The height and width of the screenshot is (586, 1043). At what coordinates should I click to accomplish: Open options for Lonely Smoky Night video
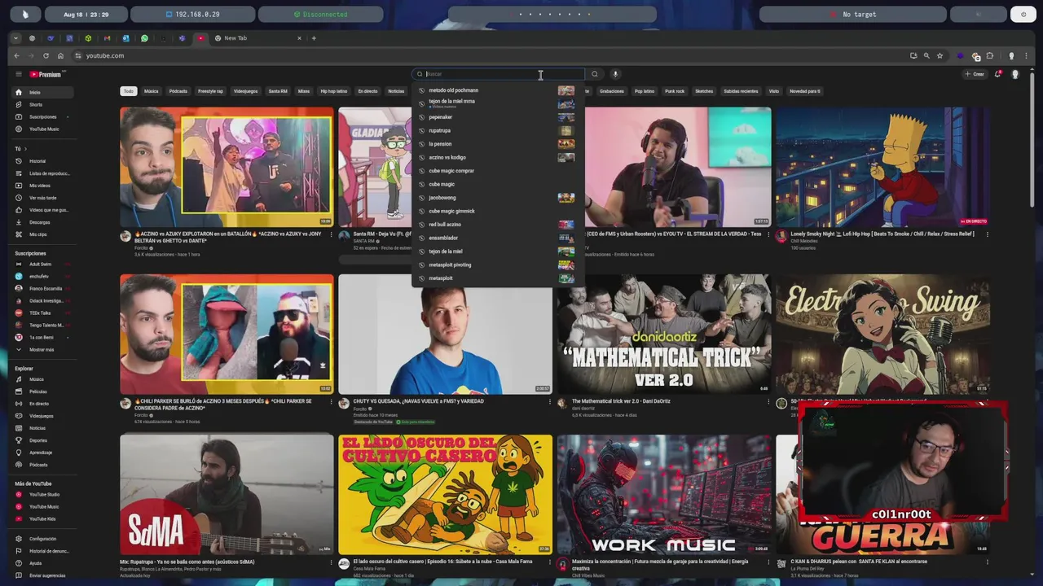[987, 234]
